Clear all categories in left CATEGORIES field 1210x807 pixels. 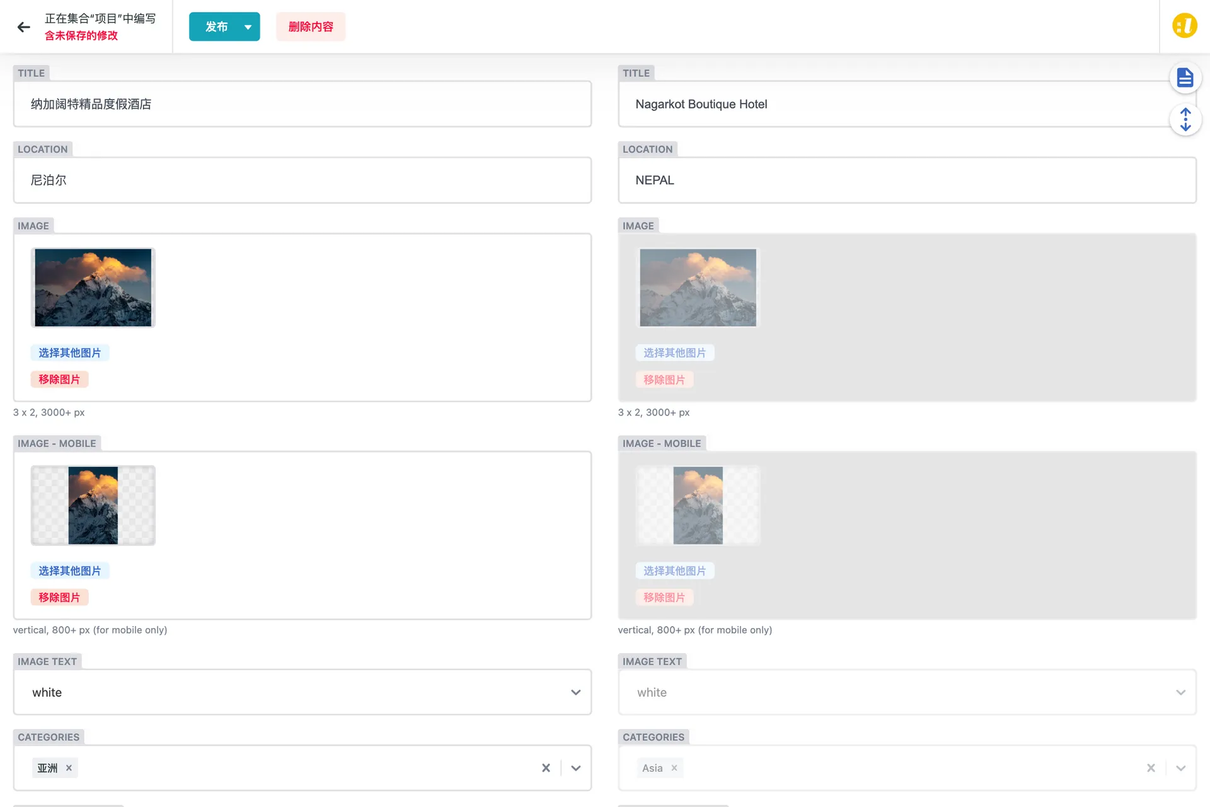tap(546, 768)
